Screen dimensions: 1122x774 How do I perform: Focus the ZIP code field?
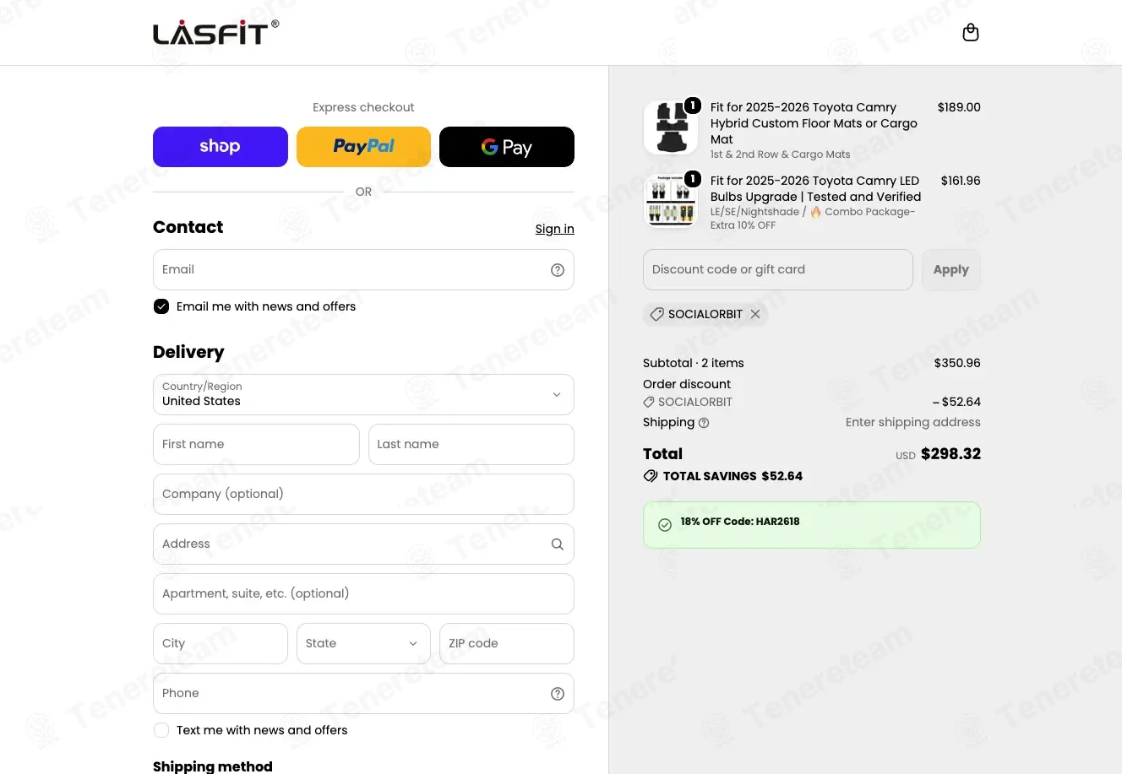pyautogui.click(x=507, y=644)
